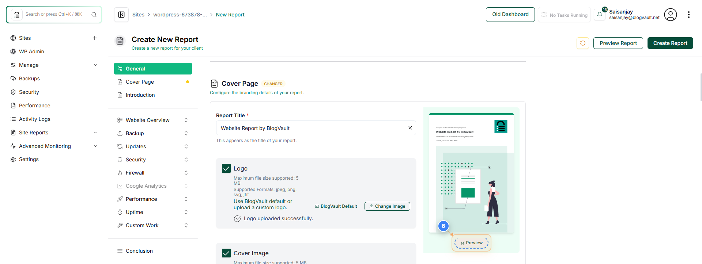
Task: Expand the Site Reports sidebar chevron
Action: pos(95,133)
